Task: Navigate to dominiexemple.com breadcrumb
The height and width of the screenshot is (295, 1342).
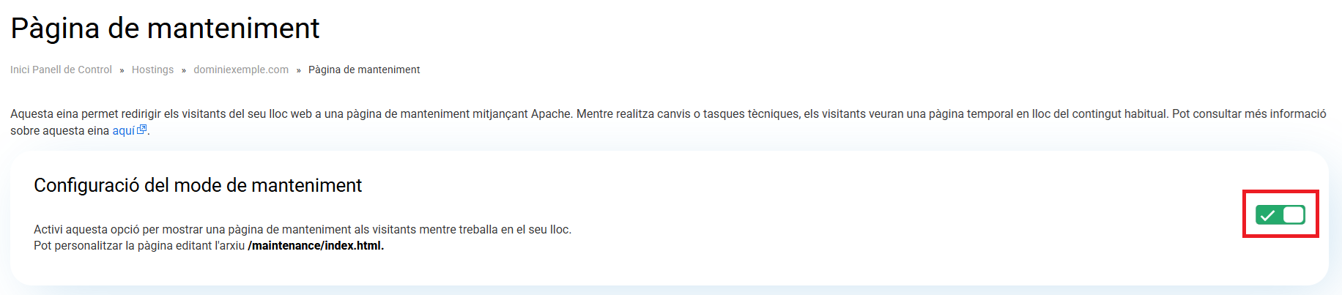Action: click(x=241, y=70)
